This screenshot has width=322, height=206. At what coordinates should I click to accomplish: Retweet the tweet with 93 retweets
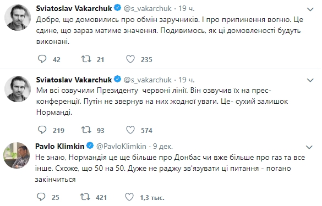pyautogui.click(x=86, y=130)
